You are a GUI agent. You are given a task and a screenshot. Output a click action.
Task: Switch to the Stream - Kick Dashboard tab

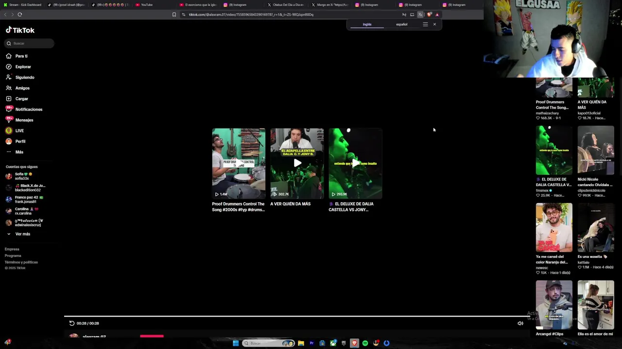22,5
